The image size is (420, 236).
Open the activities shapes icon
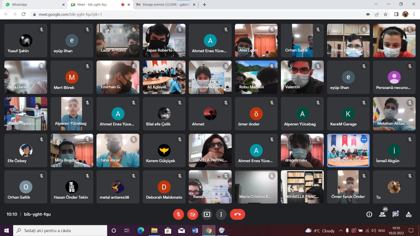coord(408,214)
